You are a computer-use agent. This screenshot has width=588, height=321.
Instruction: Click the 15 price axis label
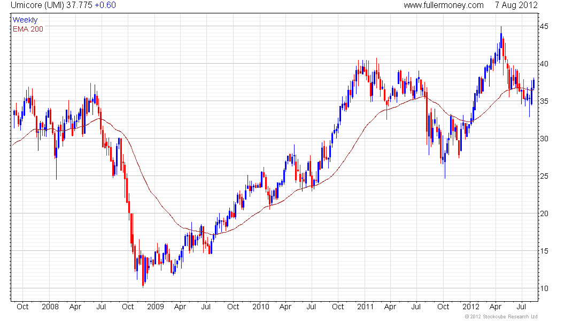click(544, 251)
